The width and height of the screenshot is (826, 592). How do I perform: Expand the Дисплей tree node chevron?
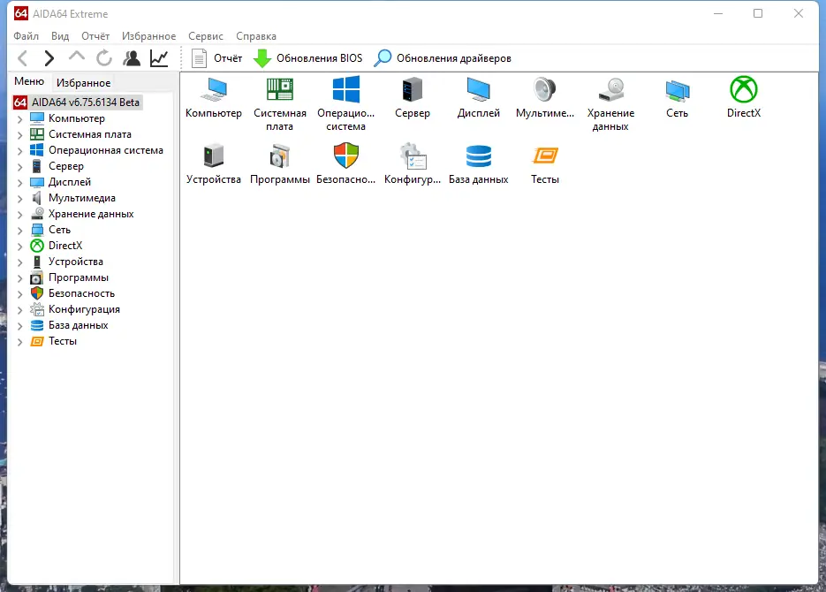tap(19, 183)
